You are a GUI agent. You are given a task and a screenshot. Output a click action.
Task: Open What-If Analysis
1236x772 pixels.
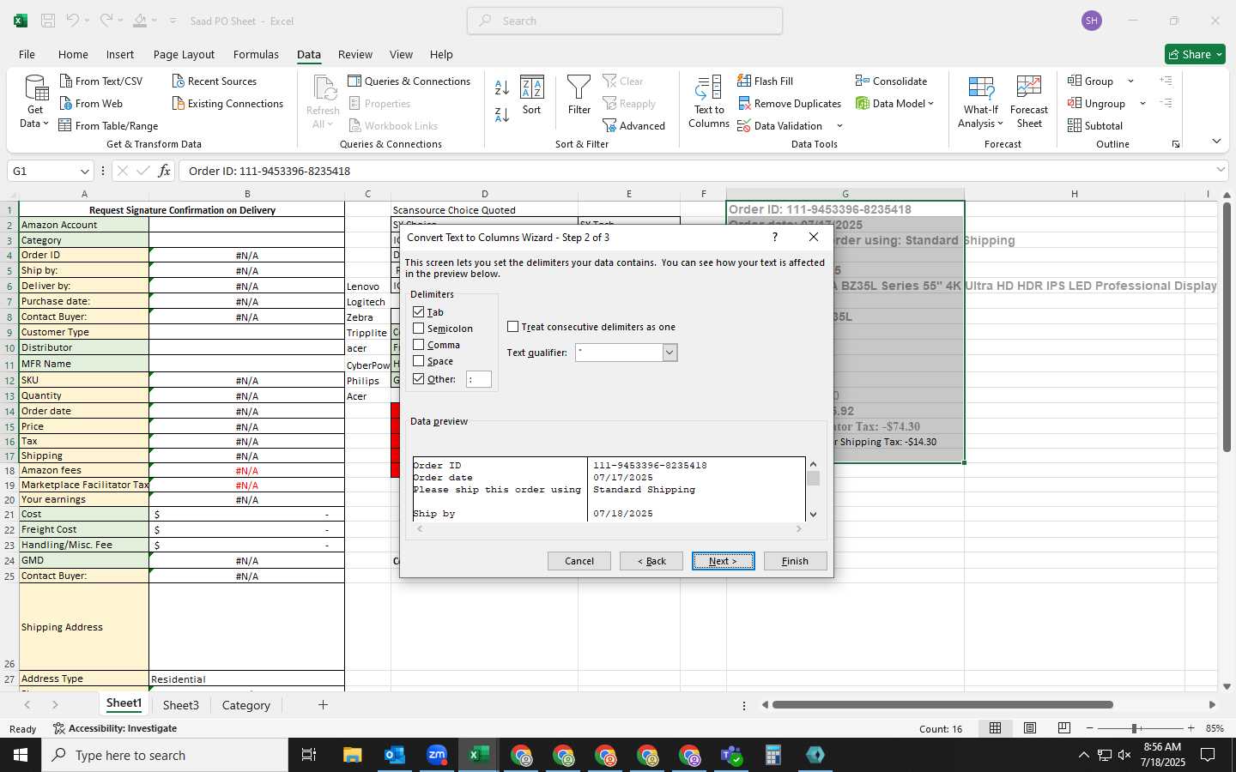tap(980, 101)
